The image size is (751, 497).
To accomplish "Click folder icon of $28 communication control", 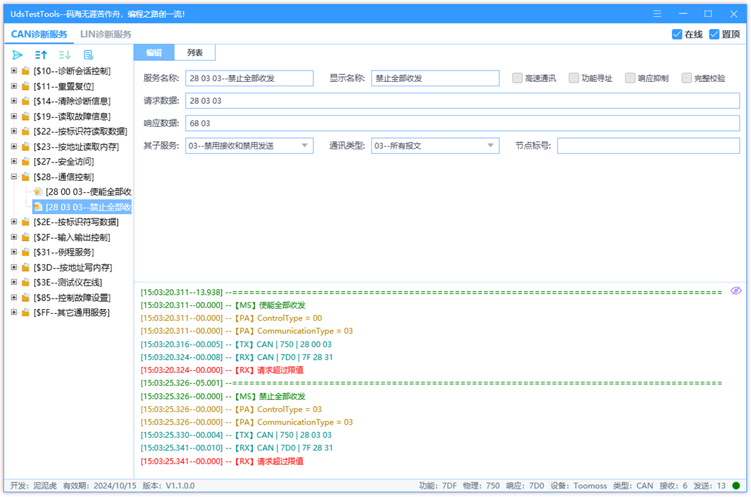I will (26, 177).
